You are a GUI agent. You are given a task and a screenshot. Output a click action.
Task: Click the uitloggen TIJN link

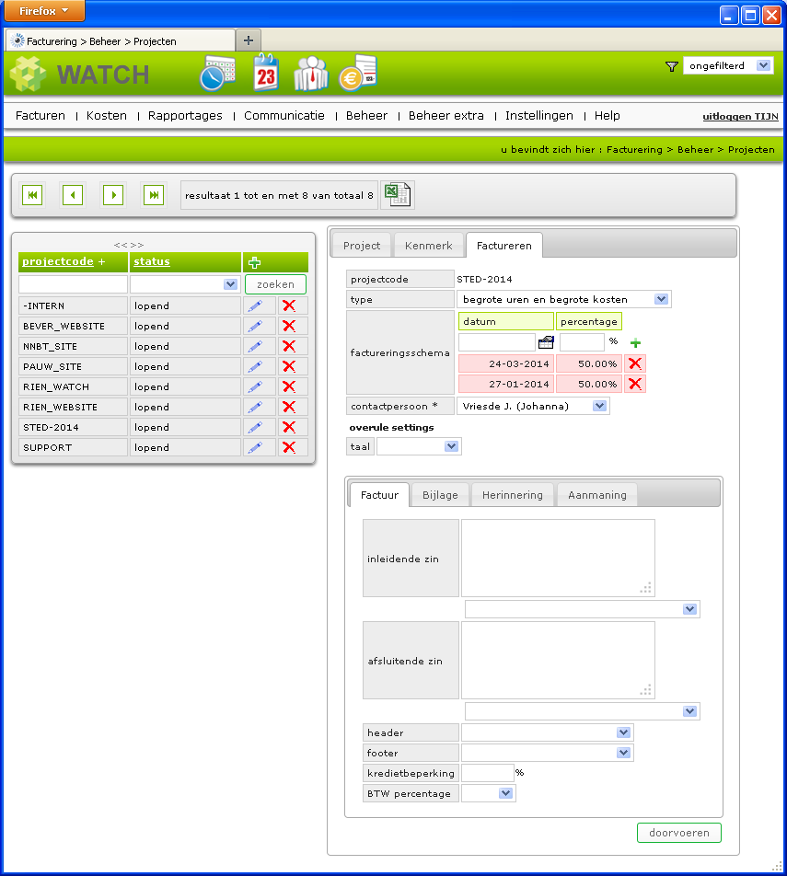pyautogui.click(x=740, y=117)
